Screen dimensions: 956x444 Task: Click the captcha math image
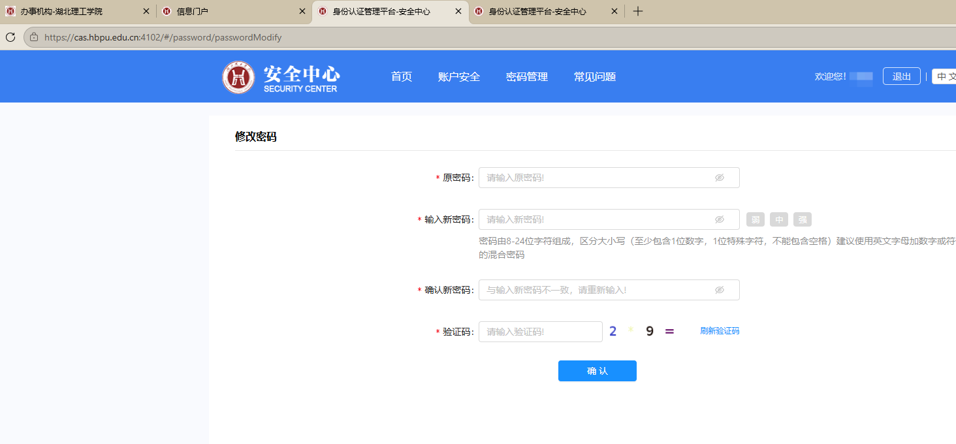click(x=642, y=331)
